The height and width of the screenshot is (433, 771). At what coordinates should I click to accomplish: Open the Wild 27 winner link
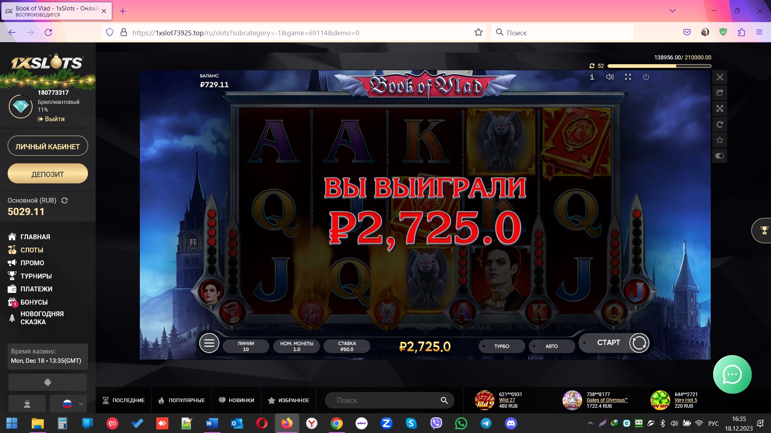507,400
